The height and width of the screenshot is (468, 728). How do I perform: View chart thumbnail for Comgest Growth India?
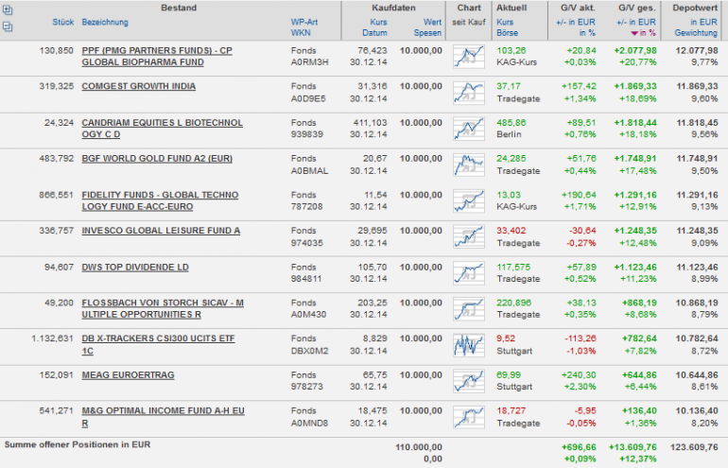pyautogui.click(x=468, y=93)
